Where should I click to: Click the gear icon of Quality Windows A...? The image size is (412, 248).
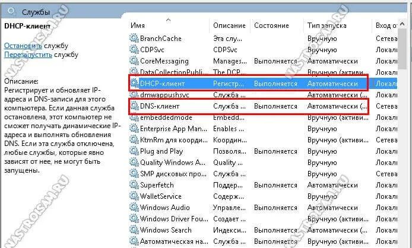coord(134,163)
